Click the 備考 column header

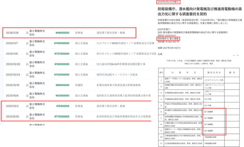(x=232, y=72)
